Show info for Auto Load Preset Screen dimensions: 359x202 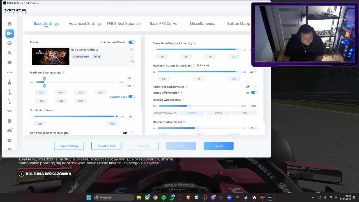click(102, 42)
